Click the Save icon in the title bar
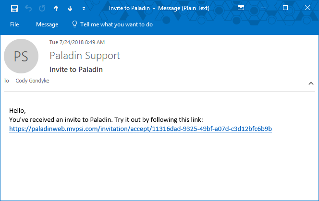The height and width of the screenshot is (201, 319). point(14,8)
